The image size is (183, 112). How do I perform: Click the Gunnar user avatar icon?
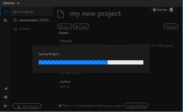[x=154, y=10]
